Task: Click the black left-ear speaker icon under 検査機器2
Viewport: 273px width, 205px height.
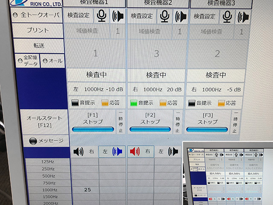Action: pyautogui.click(x=173, y=151)
